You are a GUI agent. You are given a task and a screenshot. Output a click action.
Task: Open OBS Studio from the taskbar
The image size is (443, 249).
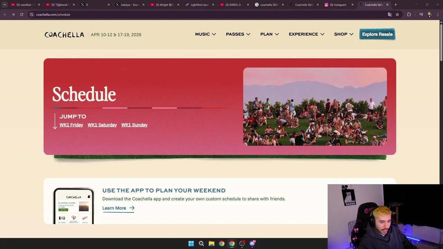(x=242, y=243)
